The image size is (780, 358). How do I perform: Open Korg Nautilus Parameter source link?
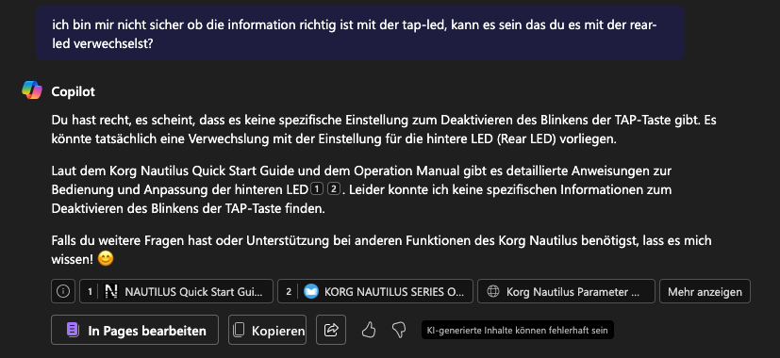tap(566, 291)
